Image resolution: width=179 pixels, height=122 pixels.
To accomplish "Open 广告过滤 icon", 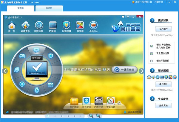I will [98, 101].
